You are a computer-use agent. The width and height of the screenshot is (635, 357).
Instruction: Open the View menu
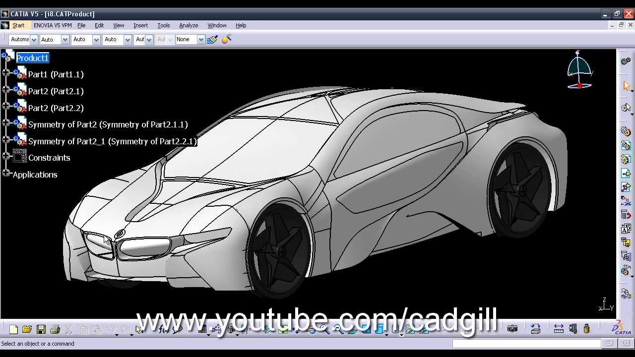(x=119, y=25)
